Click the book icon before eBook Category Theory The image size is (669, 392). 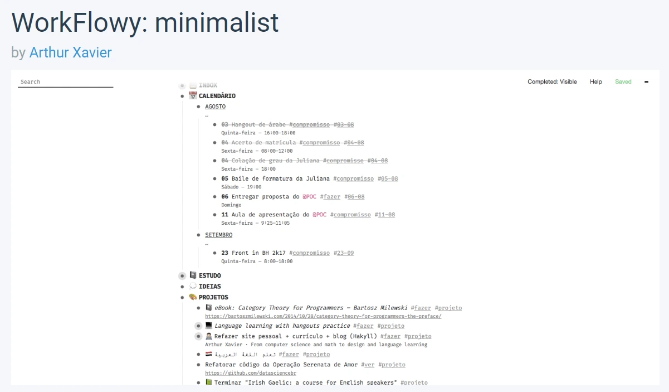click(x=209, y=308)
